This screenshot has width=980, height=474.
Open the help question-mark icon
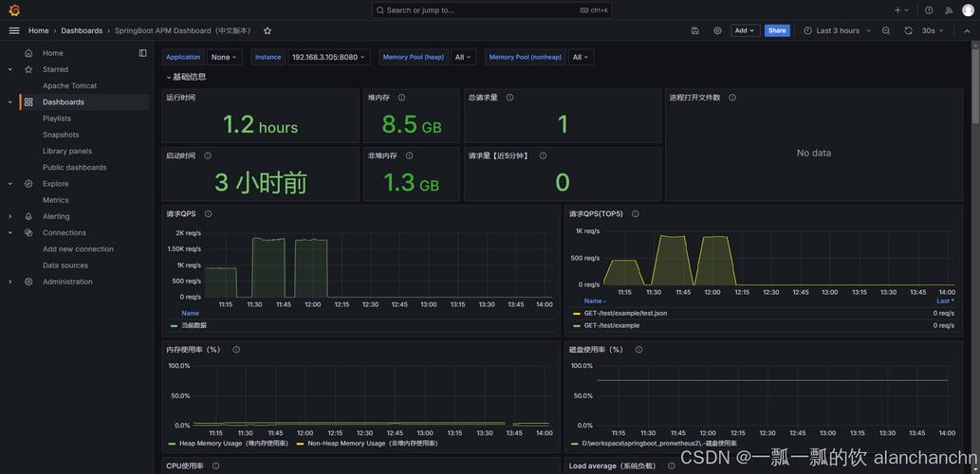point(929,10)
